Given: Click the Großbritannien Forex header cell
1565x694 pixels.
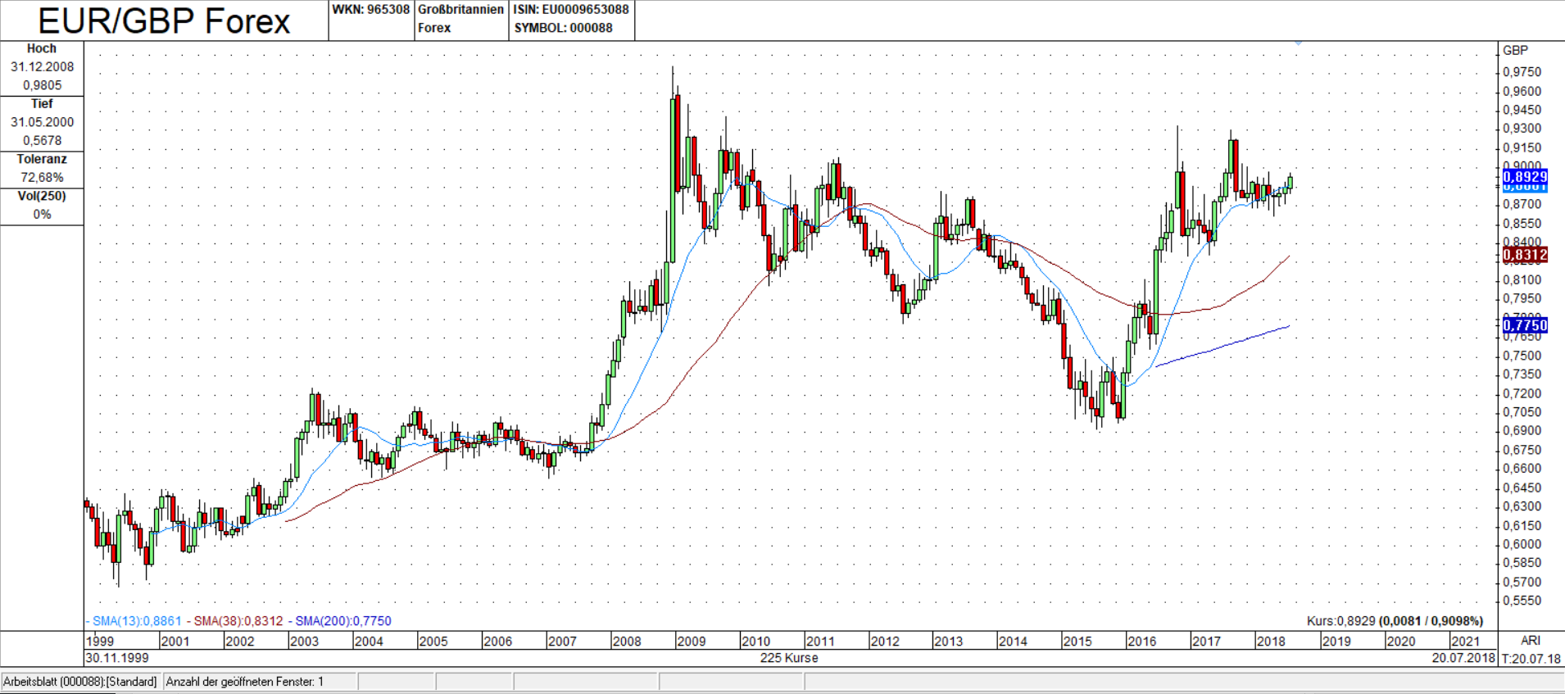Looking at the screenshot, I should click(x=460, y=19).
